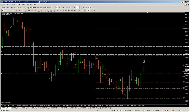Image resolution: width=190 pixels, height=112 pixels.
Task: Switch chart to Bar Chart mode
Action: [57, 8]
